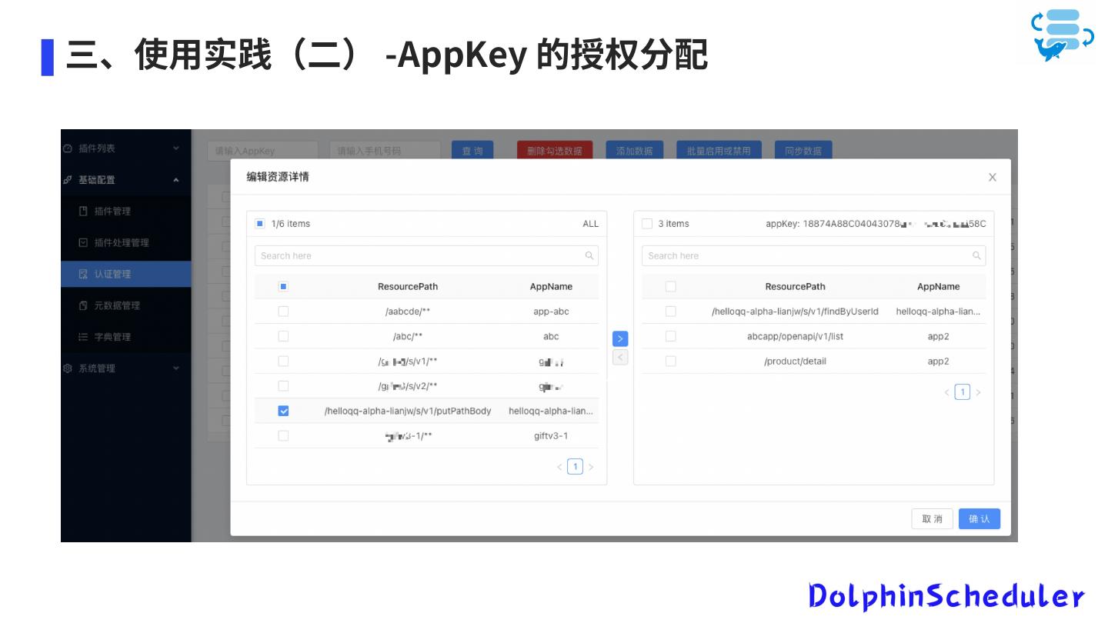Image resolution: width=1108 pixels, height=623 pixels.
Task: Click the 'giftv3-1' app name cell
Action: pyautogui.click(x=551, y=436)
